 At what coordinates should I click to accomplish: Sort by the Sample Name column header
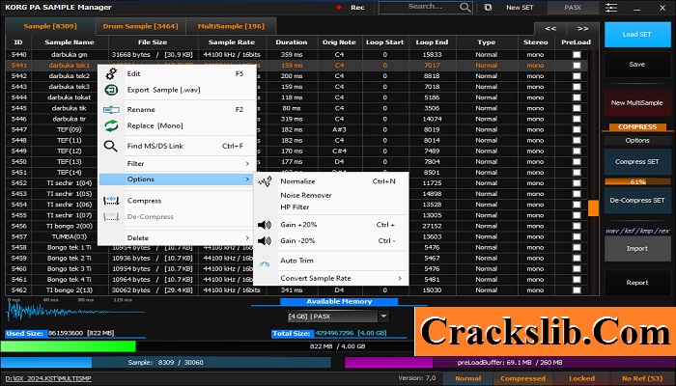tap(70, 42)
